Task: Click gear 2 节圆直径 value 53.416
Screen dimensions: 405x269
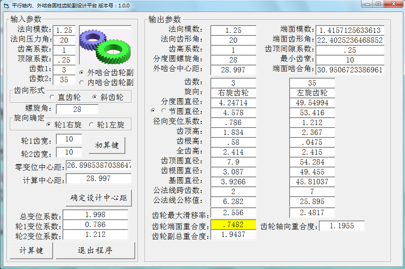Action: coord(312,113)
